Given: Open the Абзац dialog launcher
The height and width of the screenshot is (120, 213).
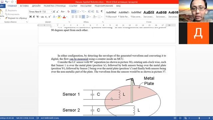Looking at the screenshot, I should tap(103, 22).
